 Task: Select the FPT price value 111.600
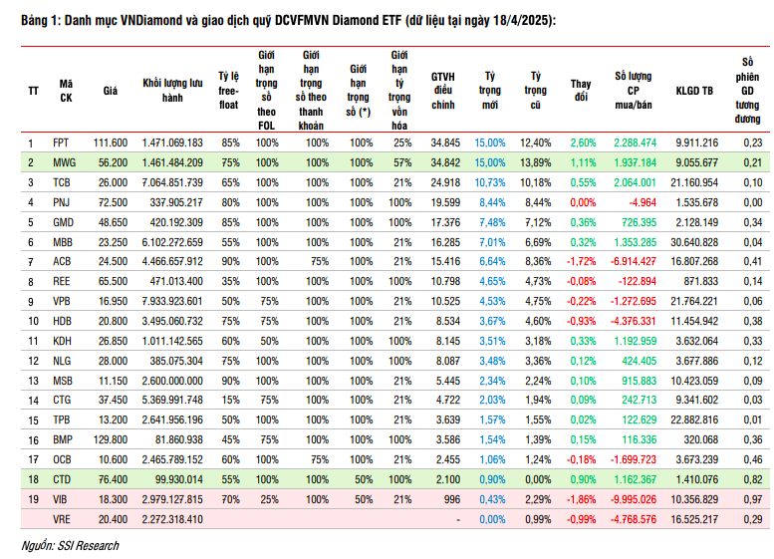click(x=110, y=143)
